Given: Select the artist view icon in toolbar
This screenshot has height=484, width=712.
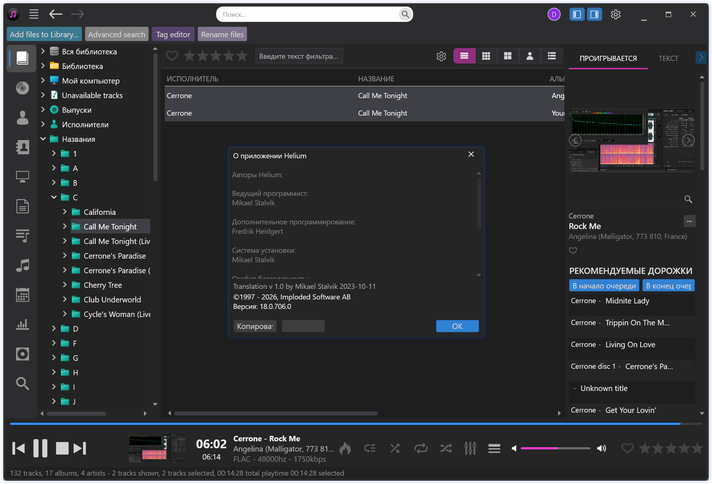Looking at the screenshot, I should pyautogui.click(x=530, y=56).
